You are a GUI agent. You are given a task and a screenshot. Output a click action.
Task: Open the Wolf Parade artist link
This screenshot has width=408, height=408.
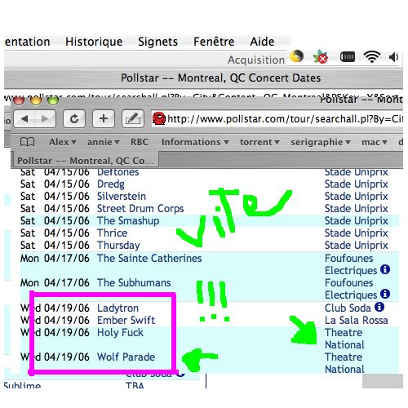126,357
